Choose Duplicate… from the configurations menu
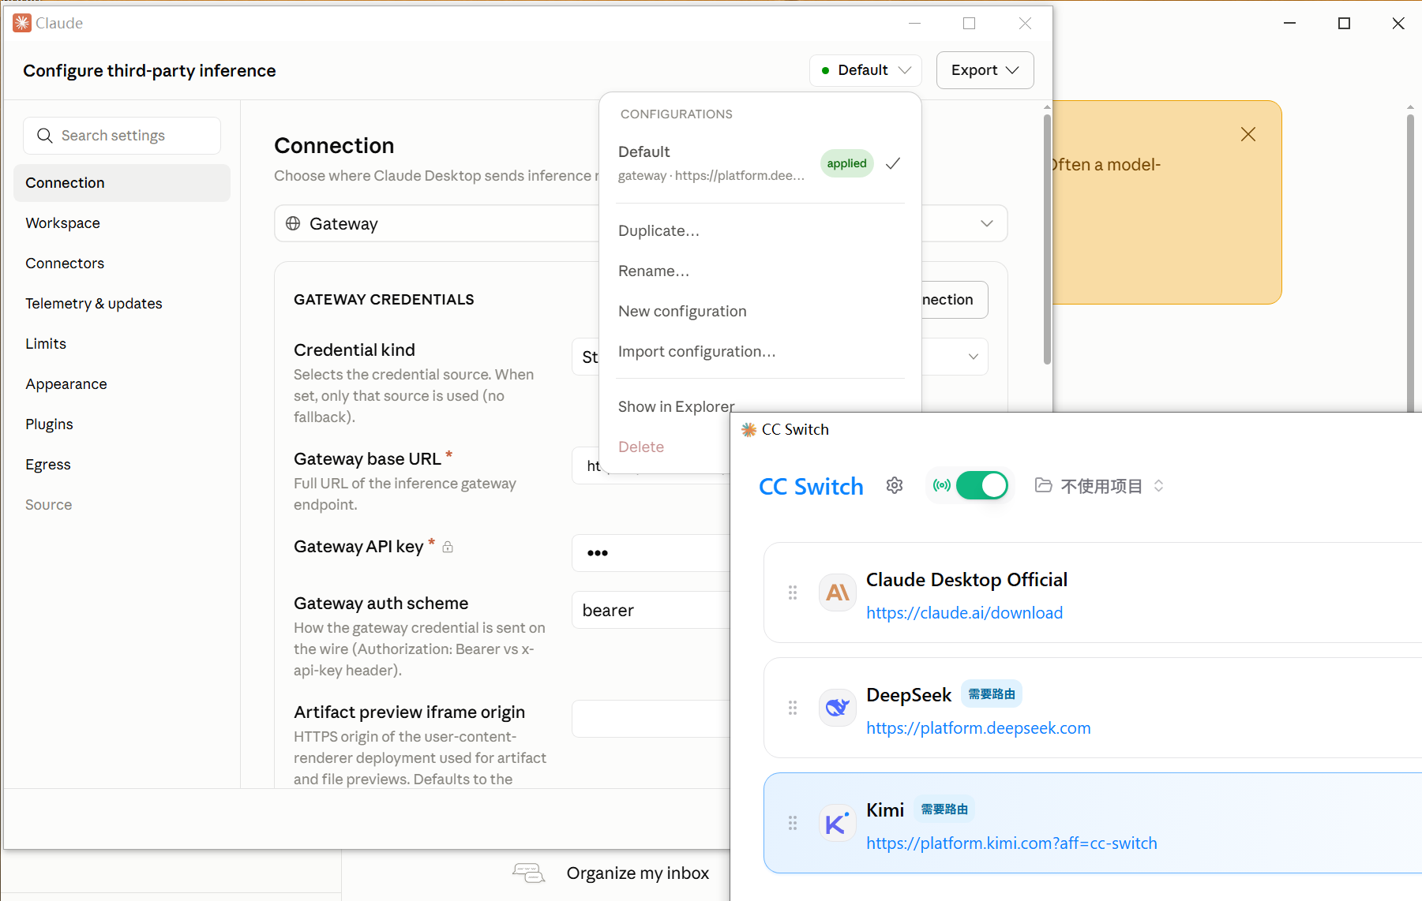The width and height of the screenshot is (1422, 901). coord(658,230)
